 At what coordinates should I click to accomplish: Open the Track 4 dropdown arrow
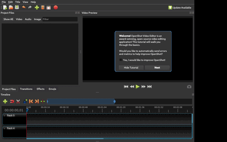pyautogui.click(x=5, y=128)
